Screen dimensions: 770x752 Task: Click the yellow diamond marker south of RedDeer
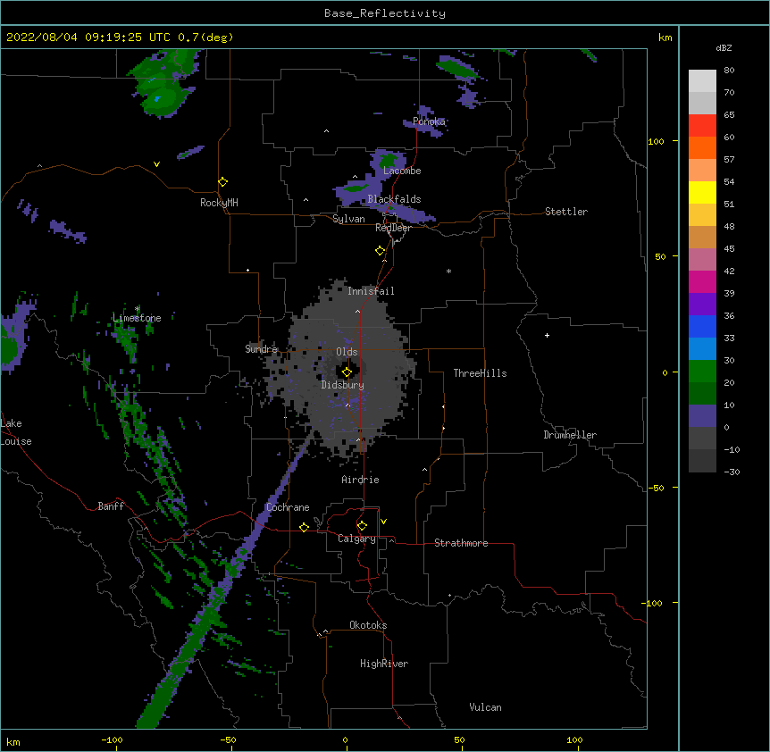[x=381, y=251]
